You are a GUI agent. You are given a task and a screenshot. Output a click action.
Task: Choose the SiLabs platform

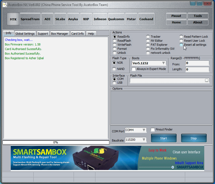tap(60, 19)
